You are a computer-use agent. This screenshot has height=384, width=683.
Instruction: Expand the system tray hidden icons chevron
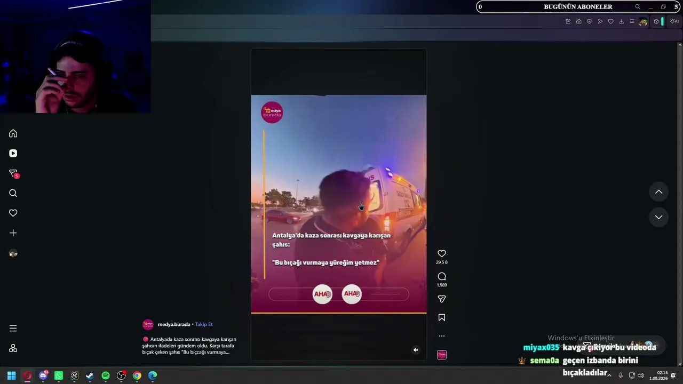609,375
